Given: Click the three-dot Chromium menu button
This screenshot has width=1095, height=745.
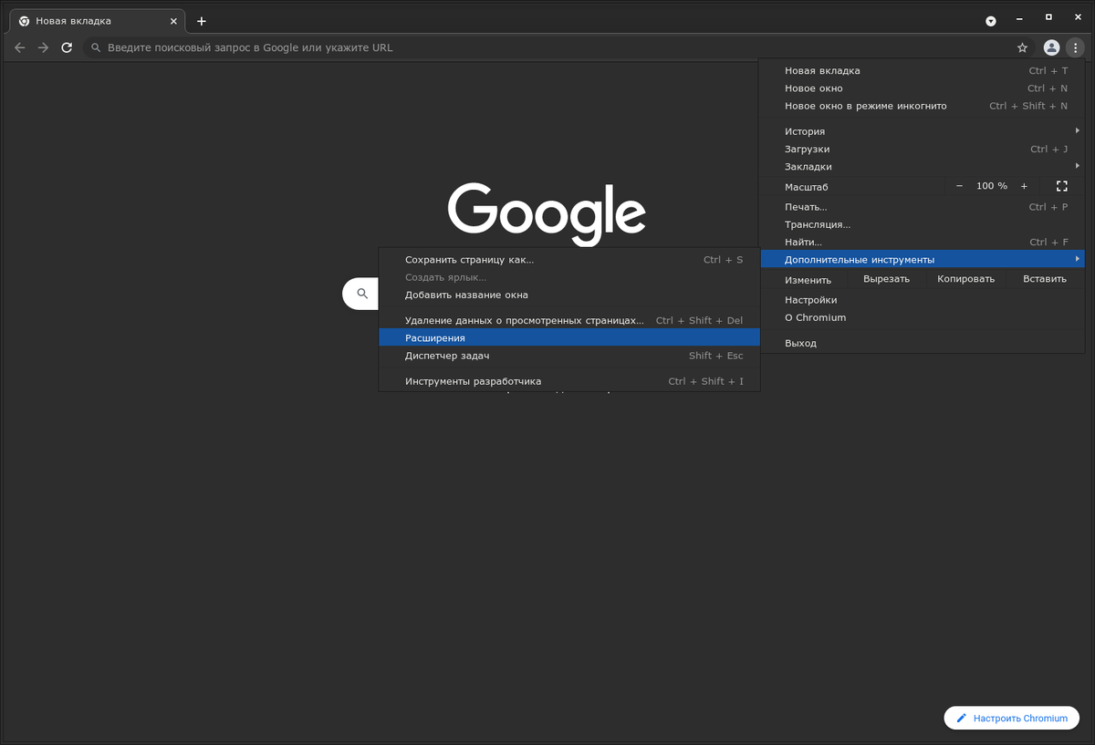Looking at the screenshot, I should tap(1076, 47).
